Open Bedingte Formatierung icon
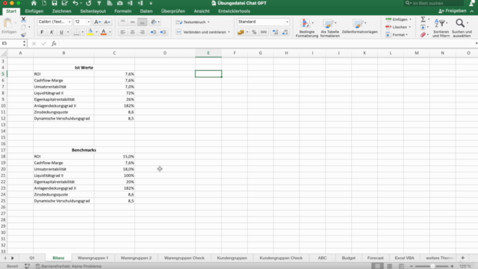The height and width of the screenshot is (269, 478). 305,23
